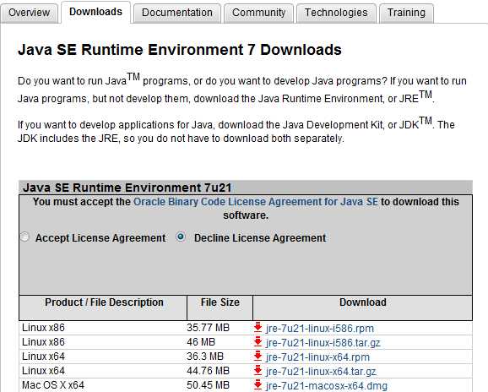Switch to the Downloads tab
The height and width of the screenshot is (392, 488).
pyautogui.click(x=96, y=12)
